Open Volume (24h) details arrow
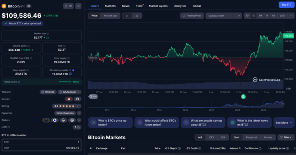This screenshot has width=296, height=155. click(33, 50)
